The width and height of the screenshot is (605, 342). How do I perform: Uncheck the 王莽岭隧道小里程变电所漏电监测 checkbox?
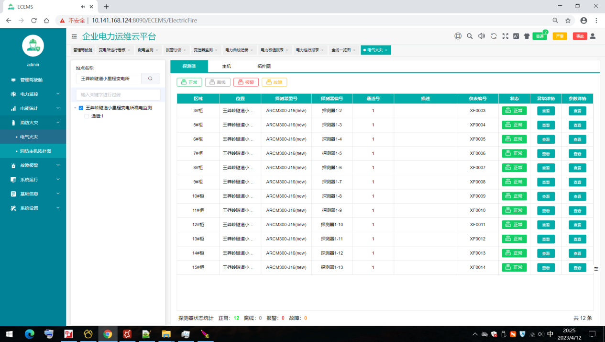pos(81,108)
